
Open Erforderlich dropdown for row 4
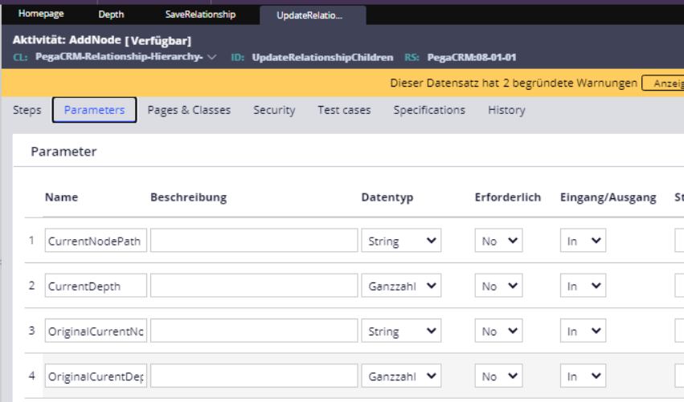tap(498, 376)
